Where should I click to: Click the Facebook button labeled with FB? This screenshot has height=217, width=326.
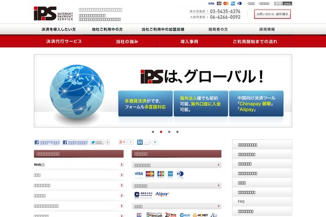(x=47, y=142)
